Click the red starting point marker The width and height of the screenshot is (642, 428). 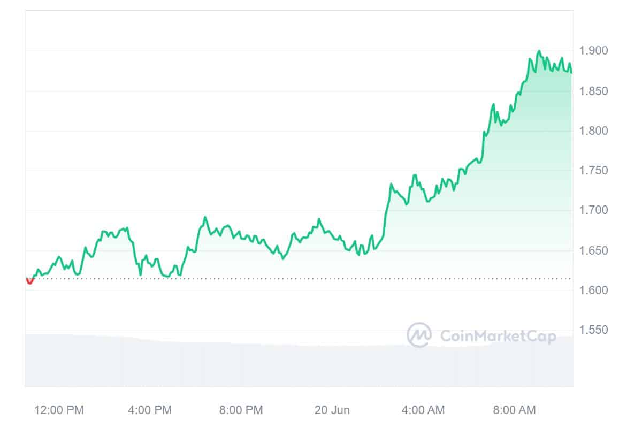click(29, 281)
